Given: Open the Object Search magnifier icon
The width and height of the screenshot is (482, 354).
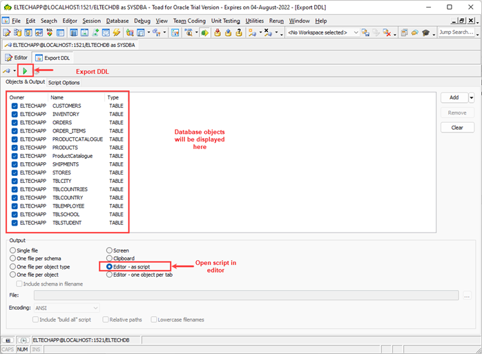Looking at the screenshot, I should click(x=130, y=32).
